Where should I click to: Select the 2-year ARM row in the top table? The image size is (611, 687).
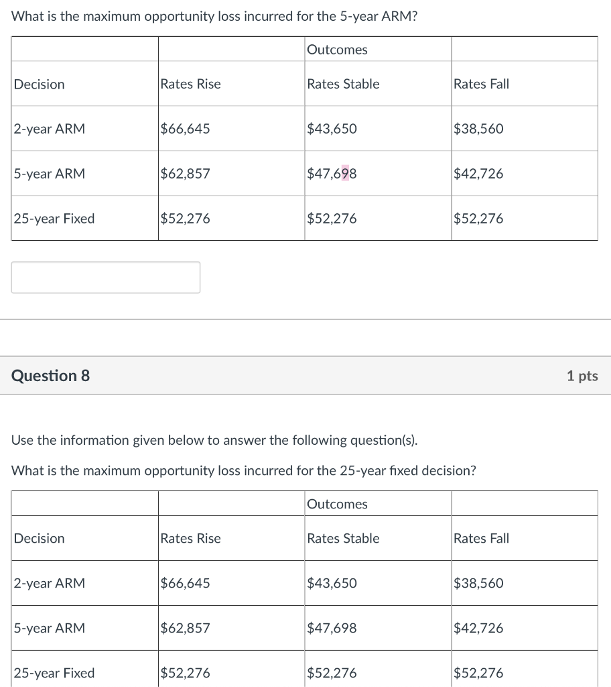coord(49,128)
